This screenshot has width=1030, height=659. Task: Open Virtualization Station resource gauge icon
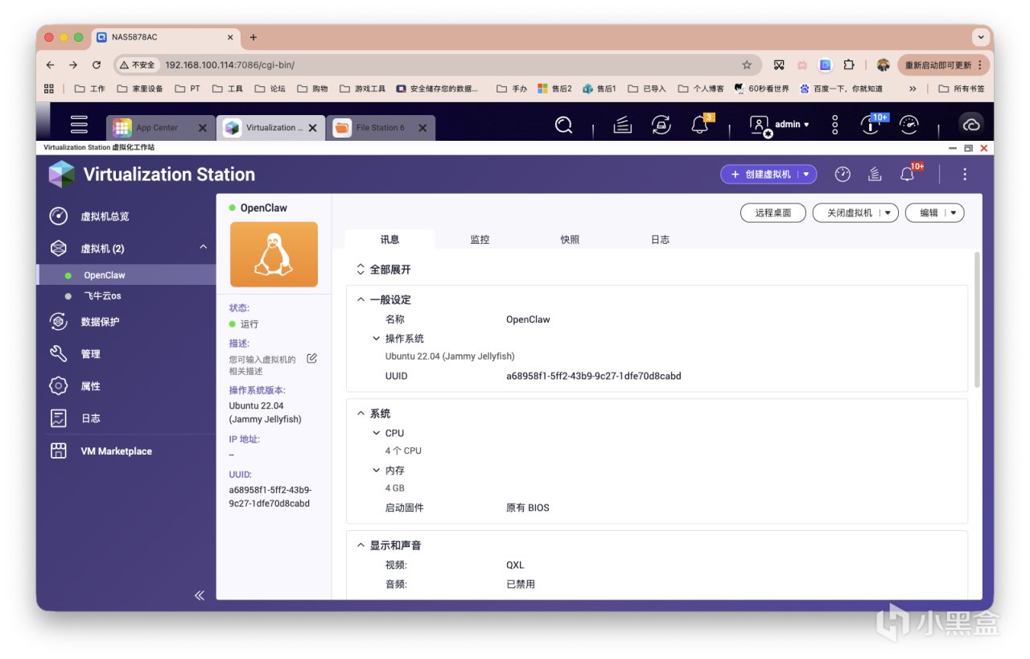click(843, 174)
